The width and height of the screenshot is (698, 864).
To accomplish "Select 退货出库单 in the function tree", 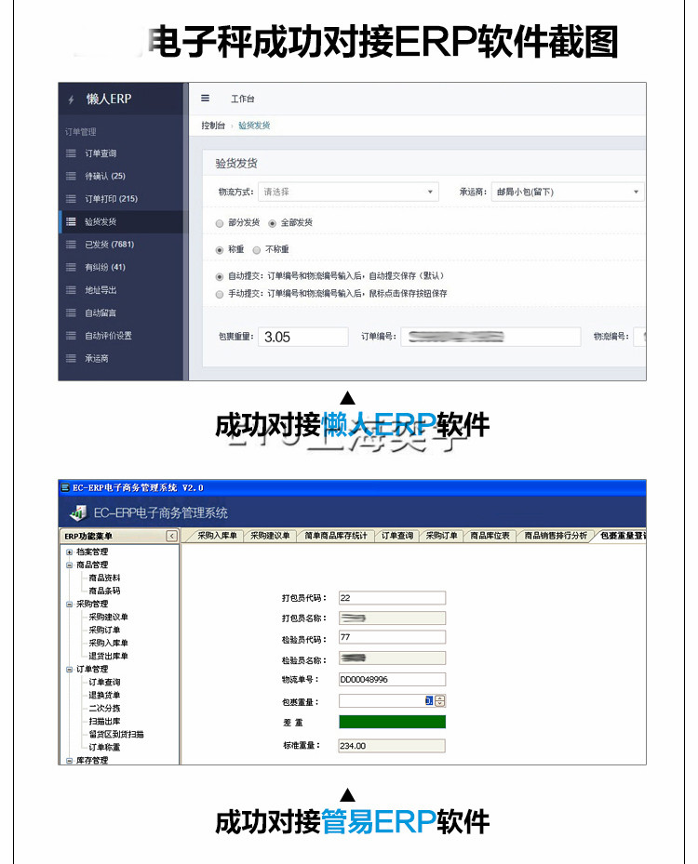I will pos(108,657).
